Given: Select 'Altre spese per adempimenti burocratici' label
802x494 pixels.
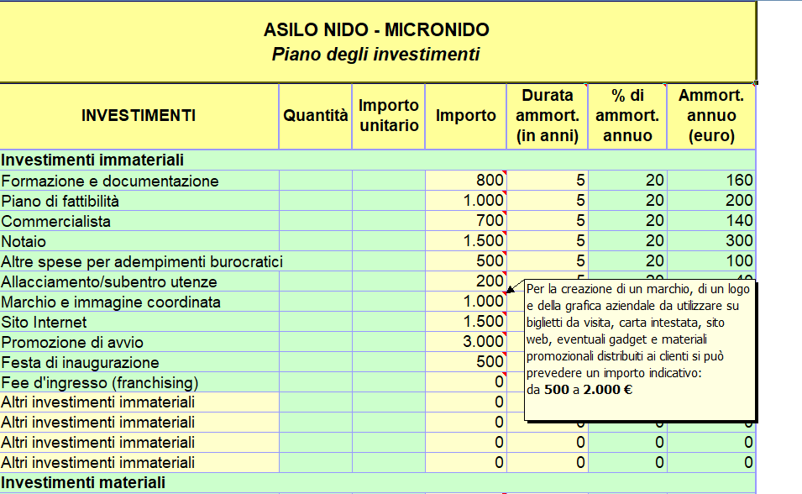Looking at the screenshot, I should (142, 261).
